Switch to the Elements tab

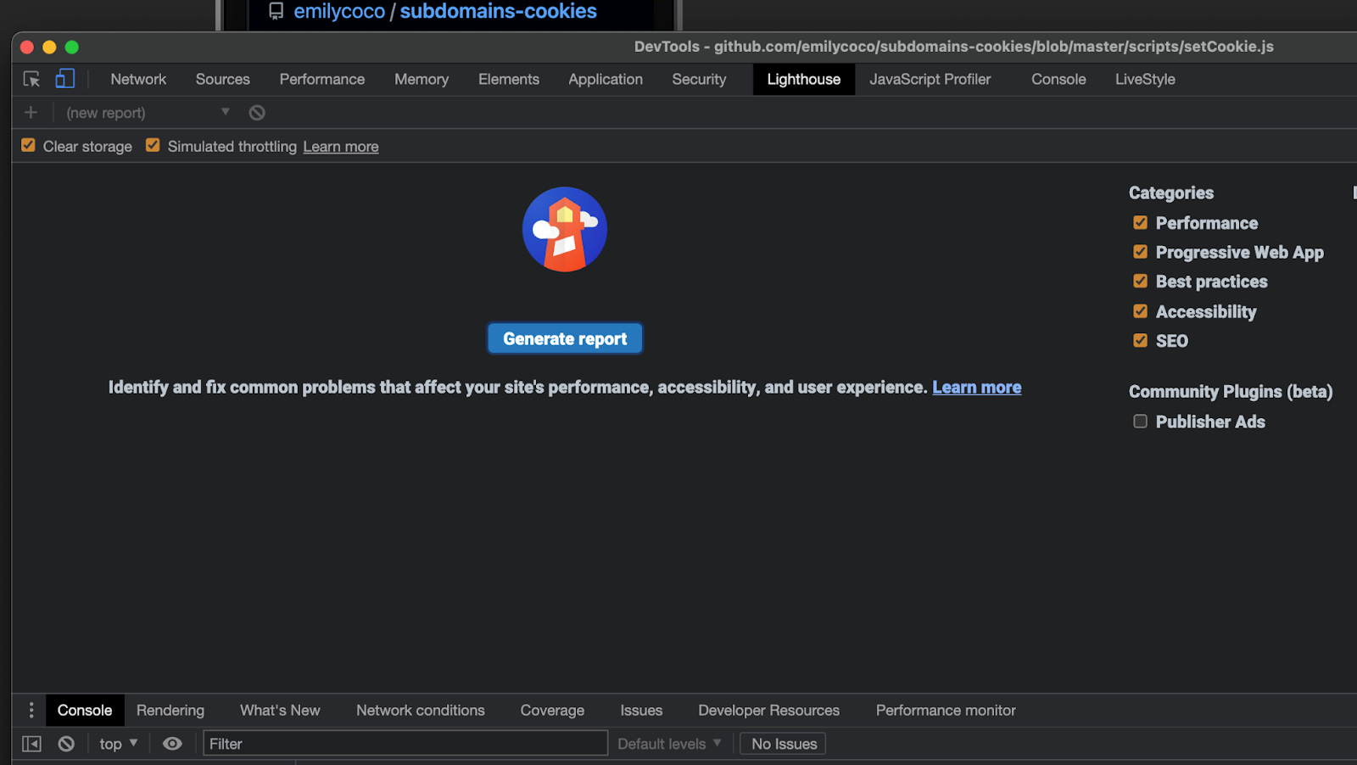509,79
